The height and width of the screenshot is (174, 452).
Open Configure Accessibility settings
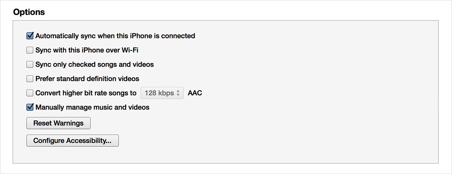click(72, 141)
